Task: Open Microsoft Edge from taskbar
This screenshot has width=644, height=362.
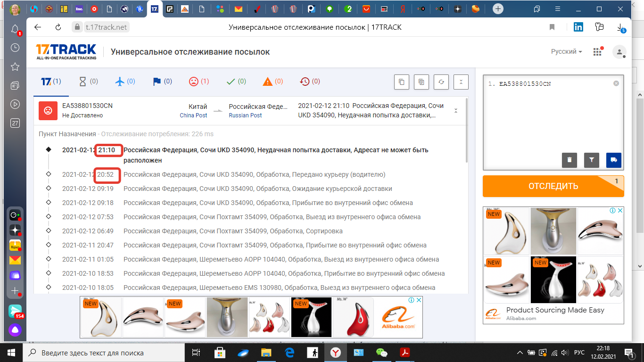Action: 289,353
